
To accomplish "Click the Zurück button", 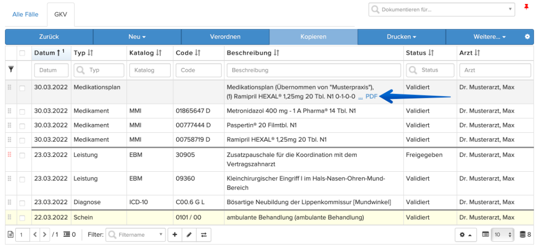I will 49,36.
